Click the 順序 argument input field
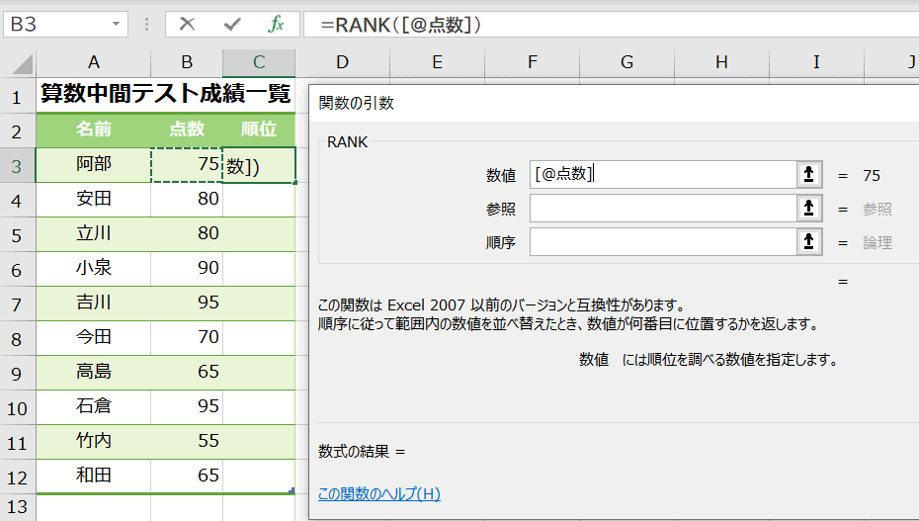 (662, 242)
